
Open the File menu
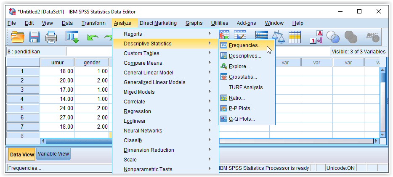11,23
